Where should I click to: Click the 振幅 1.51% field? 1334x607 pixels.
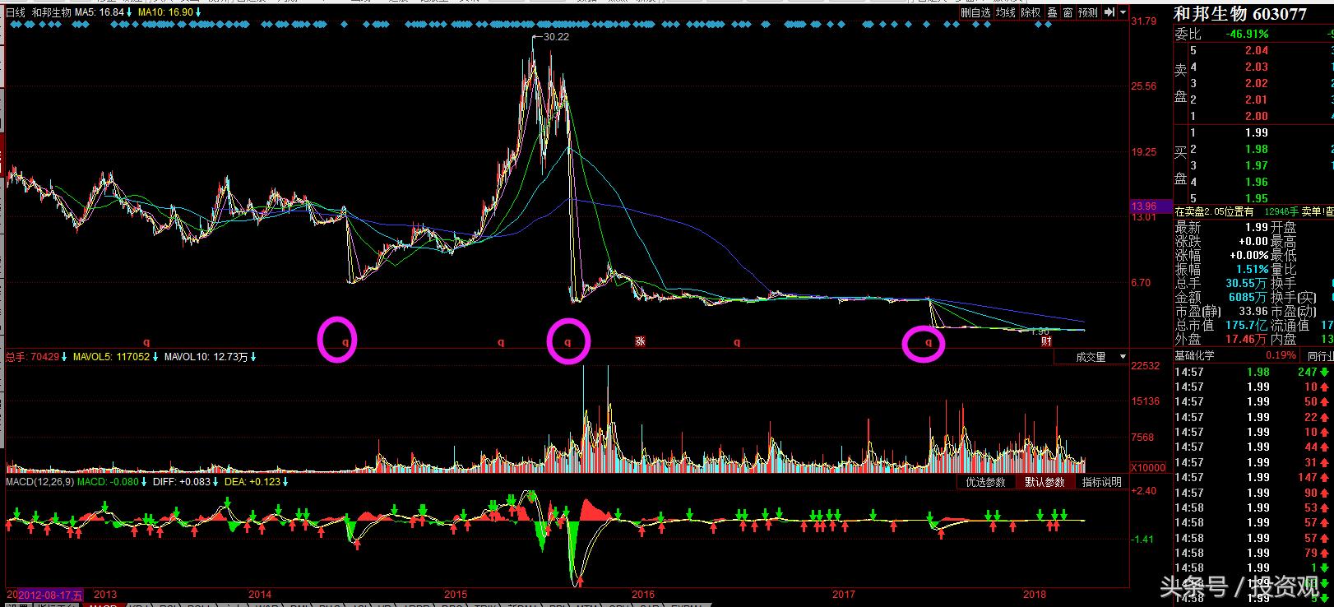click(x=1221, y=269)
